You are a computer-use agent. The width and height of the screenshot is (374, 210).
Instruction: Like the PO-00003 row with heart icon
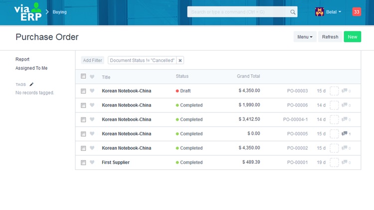(92, 91)
